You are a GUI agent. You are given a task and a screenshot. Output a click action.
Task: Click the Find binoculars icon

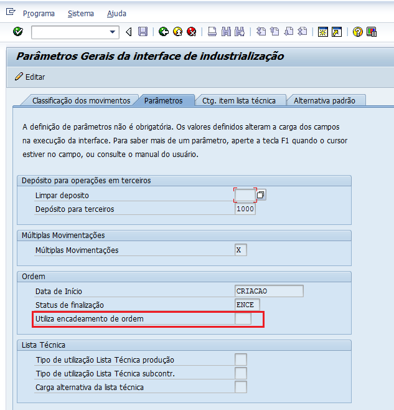click(x=226, y=32)
